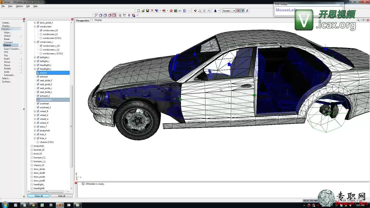Viewport: 370px width, 208px height.
Task: Select vertices level icon in second toolbar
Action: tap(96, 15)
